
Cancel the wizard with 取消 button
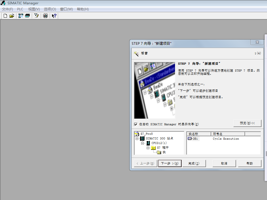point(224,163)
